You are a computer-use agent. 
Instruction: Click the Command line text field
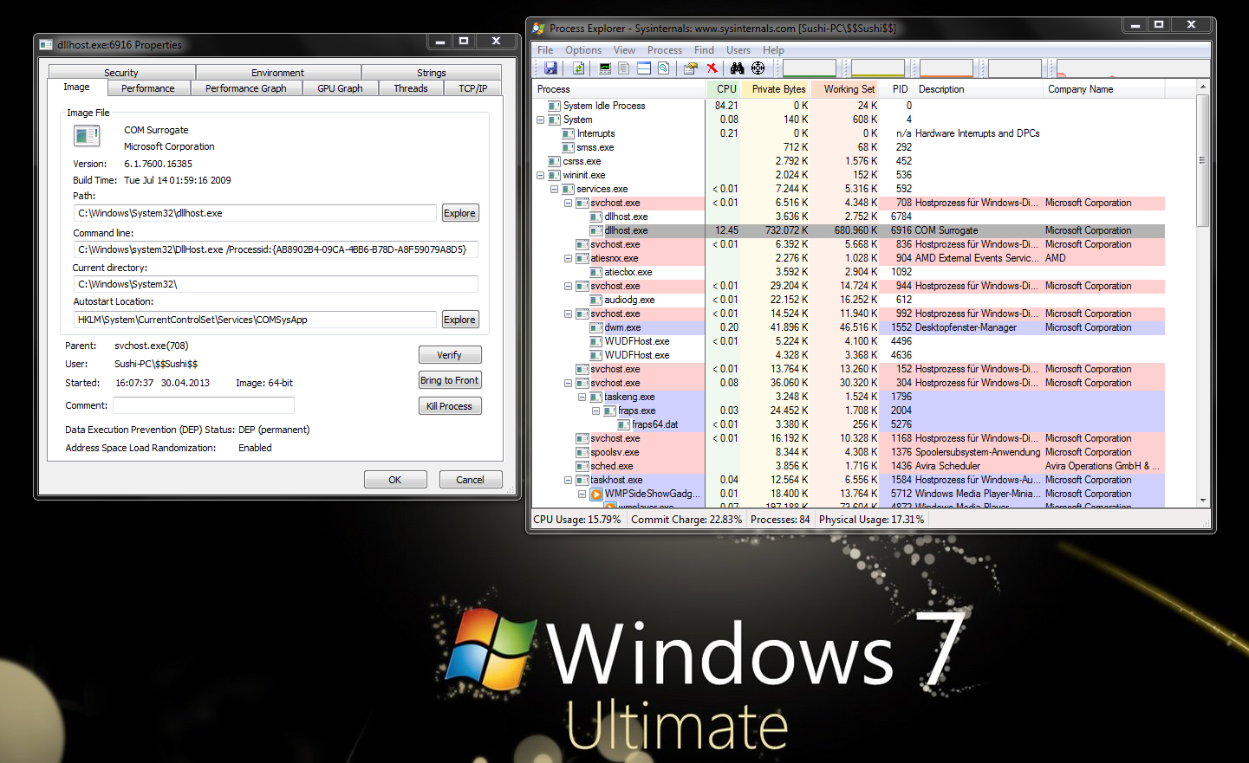pos(276,249)
